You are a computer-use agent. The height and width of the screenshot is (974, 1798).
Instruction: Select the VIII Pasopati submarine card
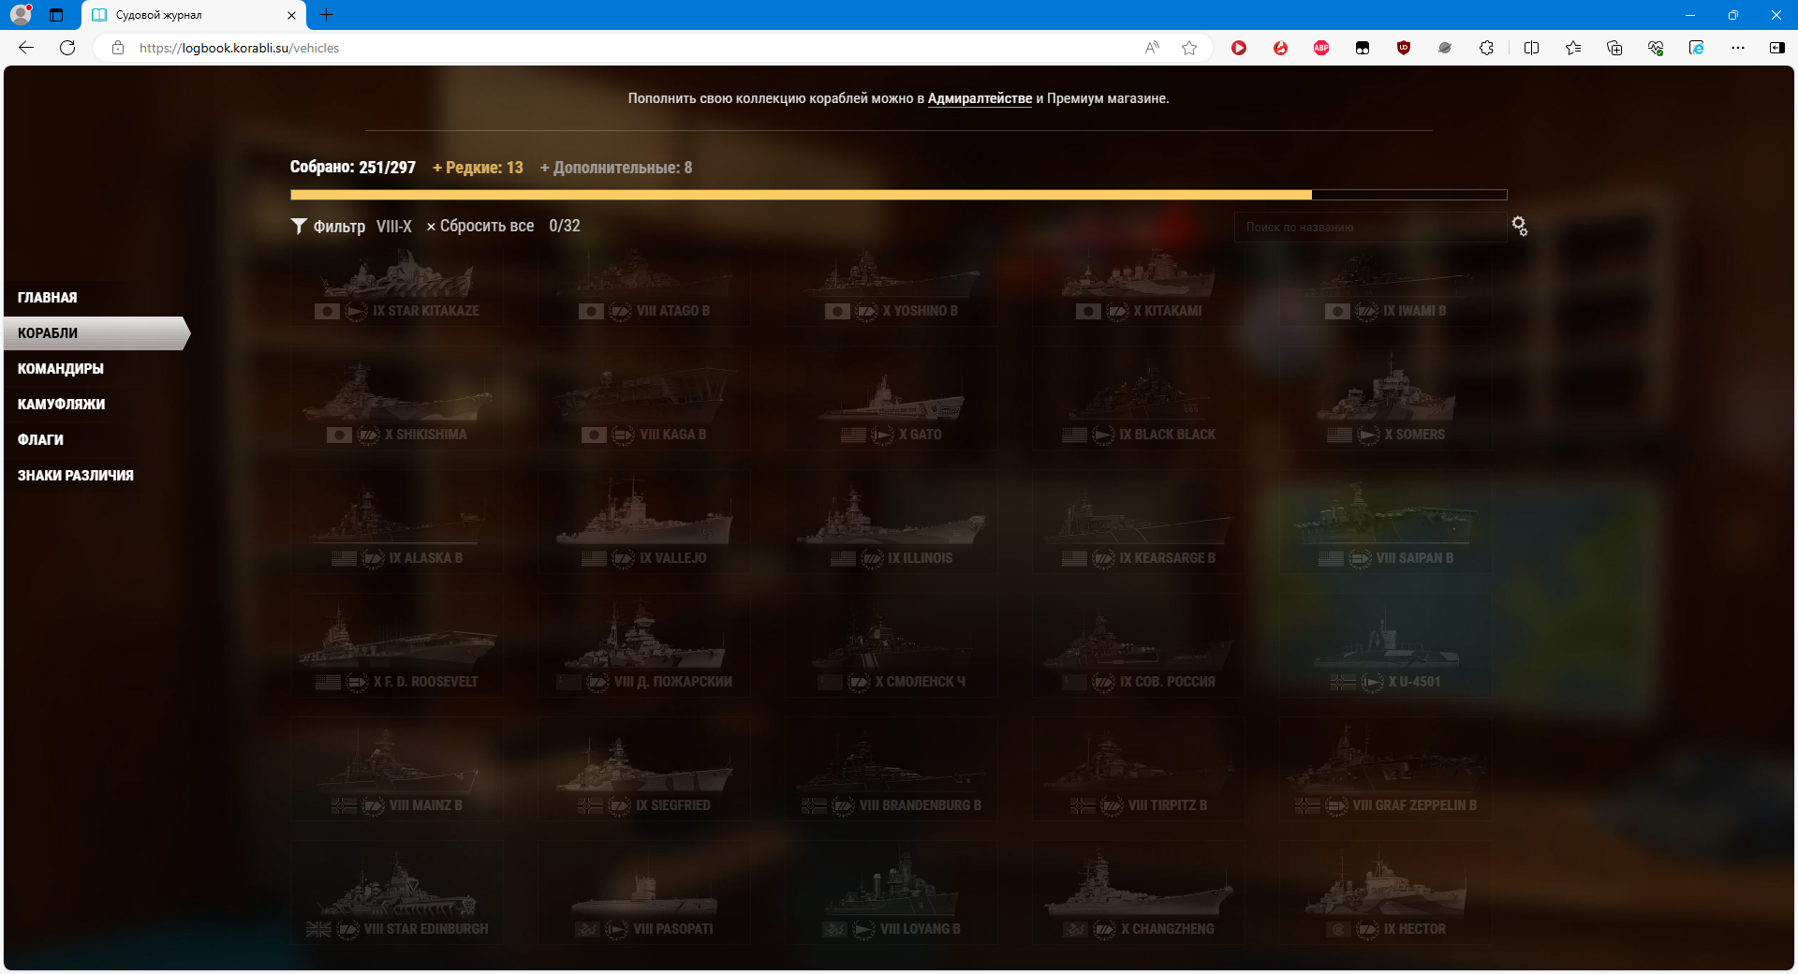(x=644, y=893)
